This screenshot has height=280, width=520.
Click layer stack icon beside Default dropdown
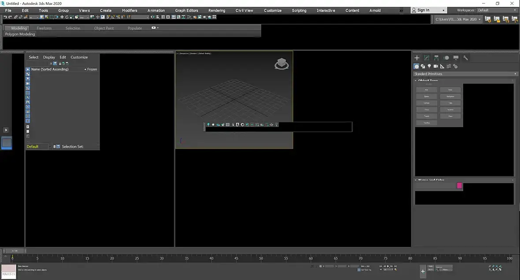pyautogui.click(x=55, y=146)
